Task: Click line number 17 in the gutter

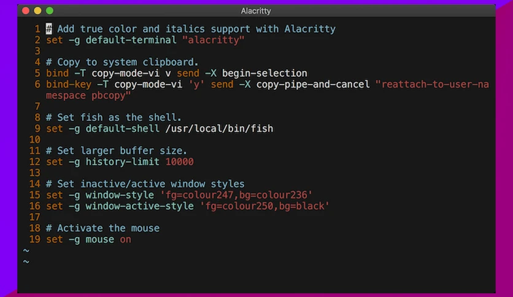Action: point(35,217)
